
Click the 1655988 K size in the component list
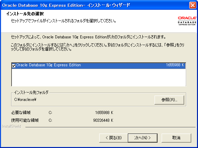click(x=175, y=65)
